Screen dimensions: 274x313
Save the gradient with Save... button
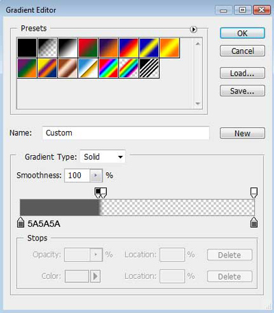click(x=242, y=91)
